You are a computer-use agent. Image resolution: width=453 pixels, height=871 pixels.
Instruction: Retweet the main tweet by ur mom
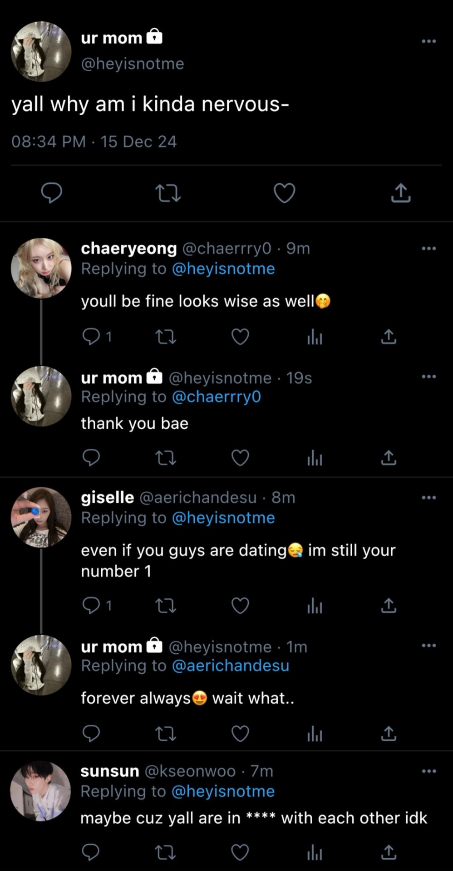168,193
